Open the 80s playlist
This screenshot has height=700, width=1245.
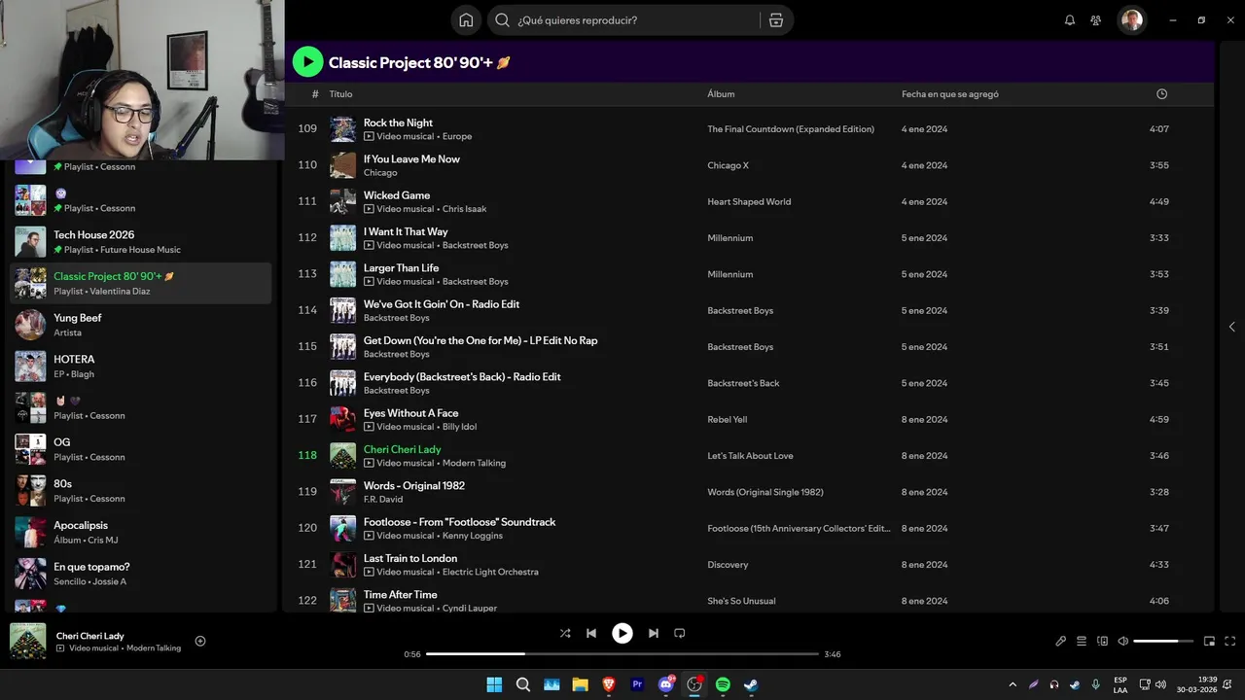tap(141, 491)
